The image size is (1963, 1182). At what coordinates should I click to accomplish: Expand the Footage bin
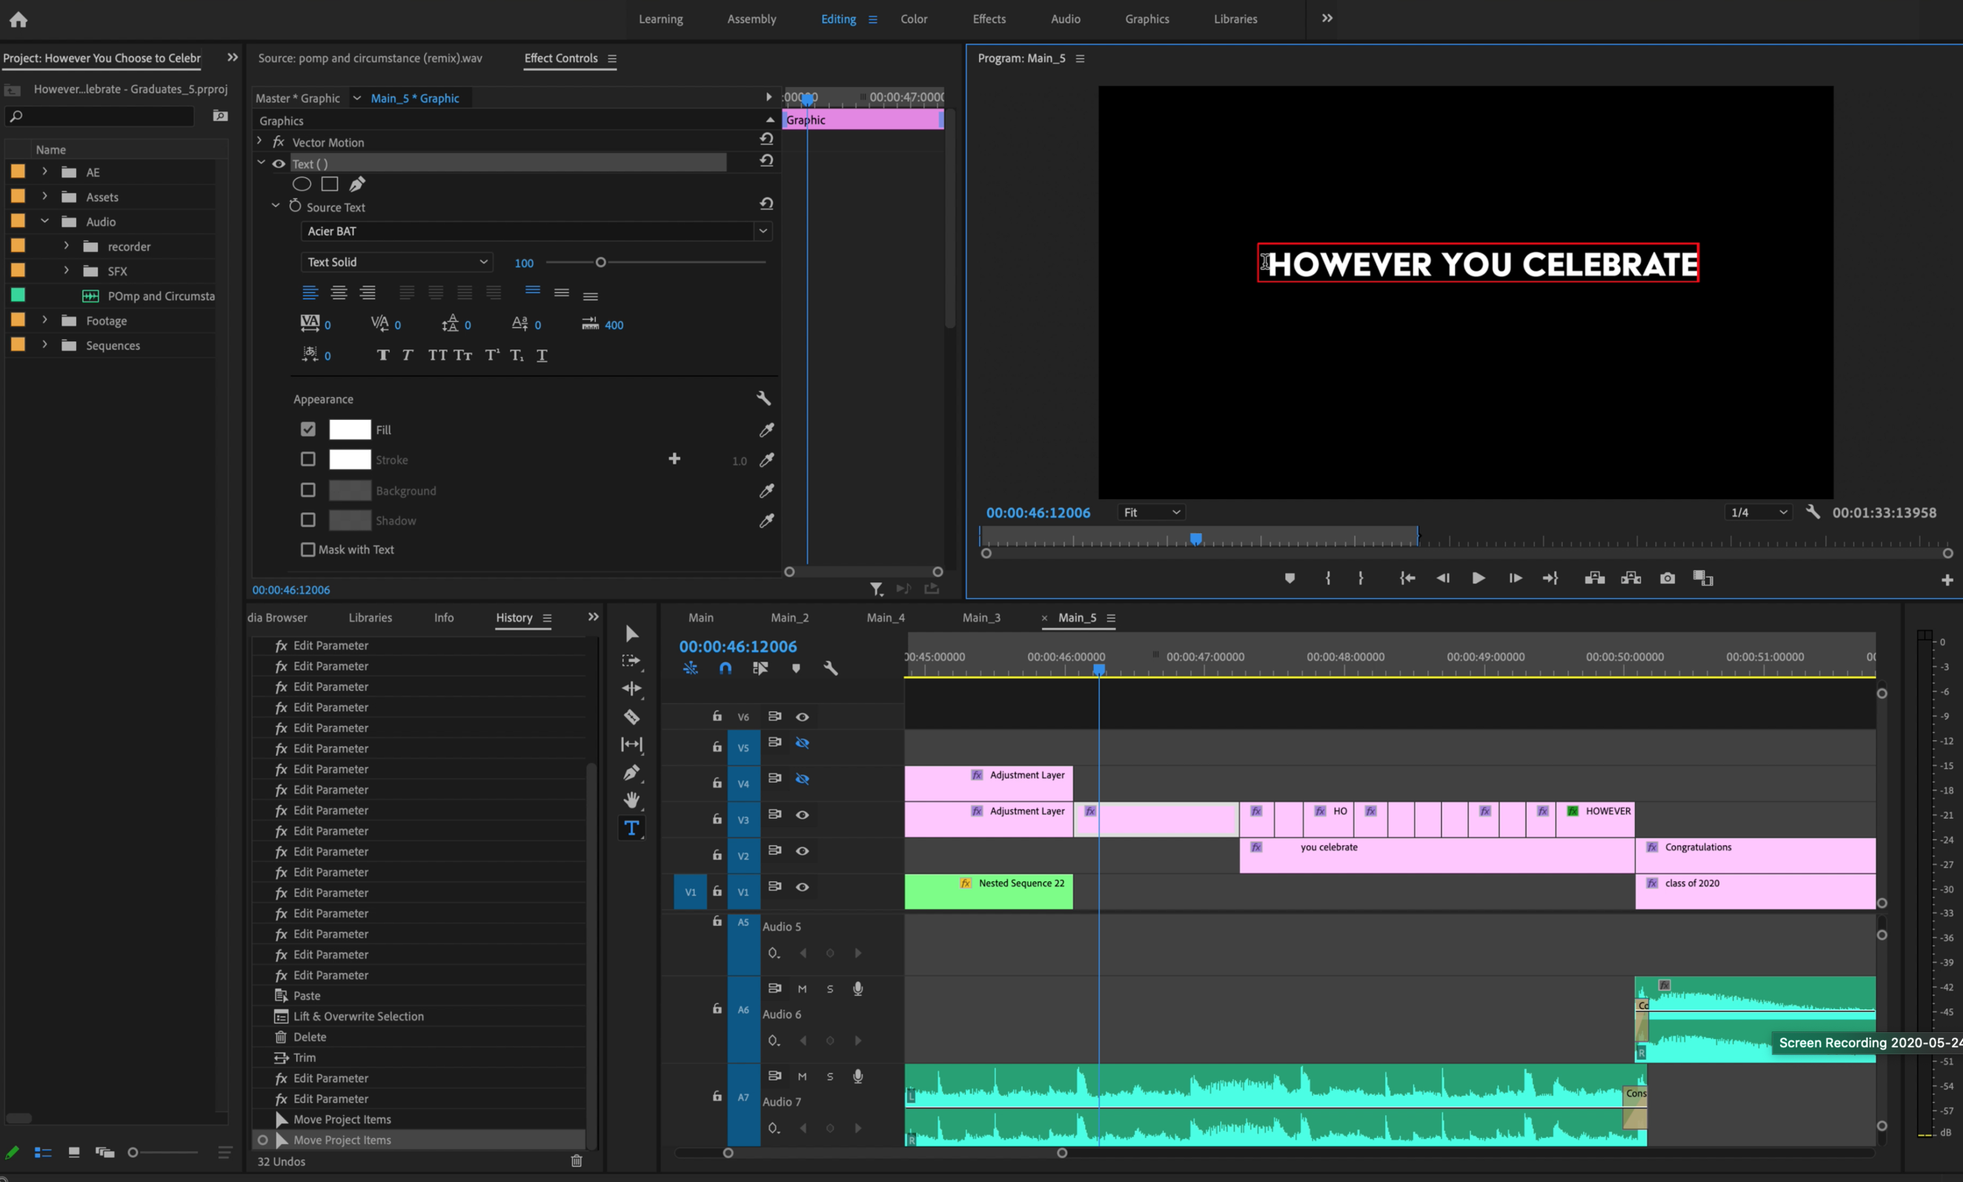(x=45, y=320)
